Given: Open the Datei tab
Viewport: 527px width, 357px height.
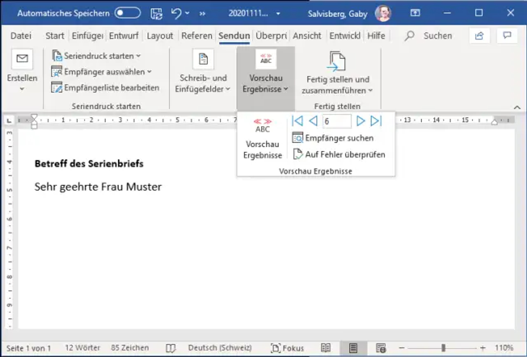Looking at the screenshot, I should point(21,36).
